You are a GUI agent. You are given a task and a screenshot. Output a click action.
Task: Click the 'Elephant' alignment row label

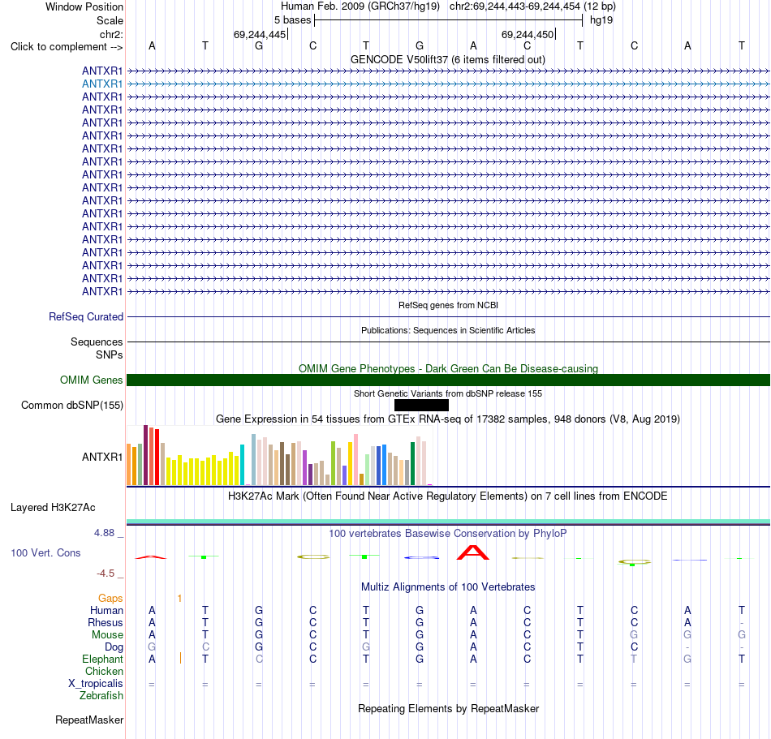[103, 660]
